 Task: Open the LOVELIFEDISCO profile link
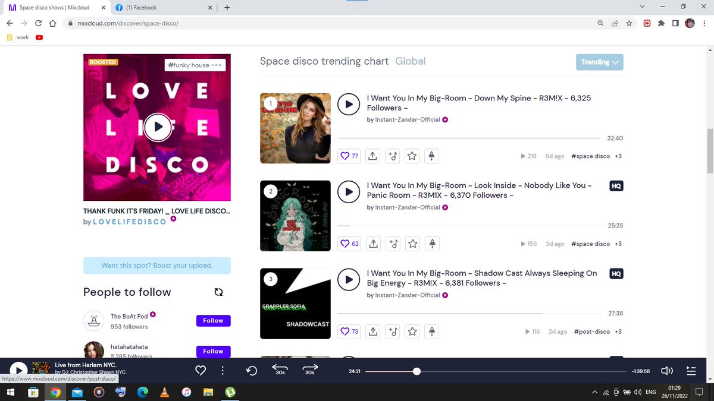[x=131, y=222]
